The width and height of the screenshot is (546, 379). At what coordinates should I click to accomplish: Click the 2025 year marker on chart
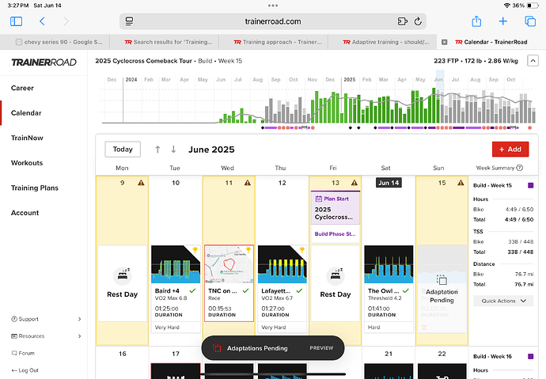coord(349,80)
